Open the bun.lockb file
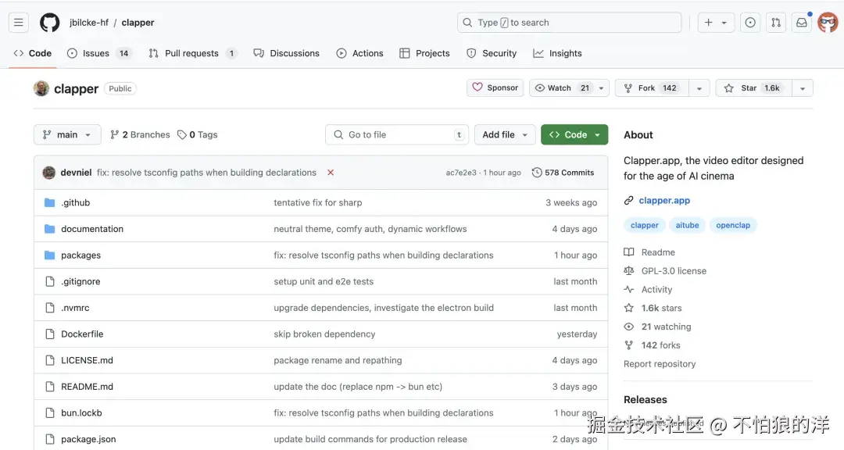Screen dimensions: 844x450 [x=81, y=412]
